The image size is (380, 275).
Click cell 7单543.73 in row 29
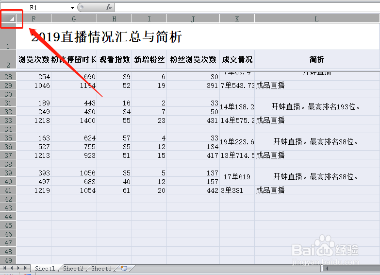(237, 86)
